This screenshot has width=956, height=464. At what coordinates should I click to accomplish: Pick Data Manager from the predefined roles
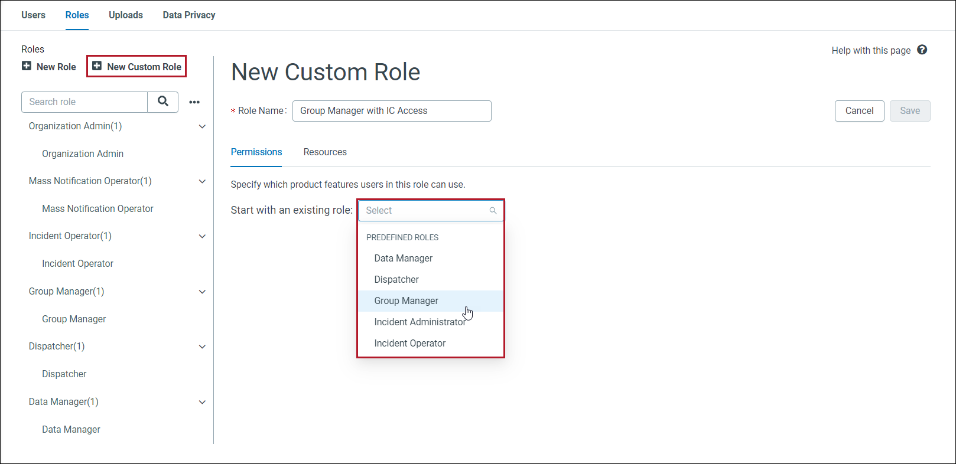[403, 259]
